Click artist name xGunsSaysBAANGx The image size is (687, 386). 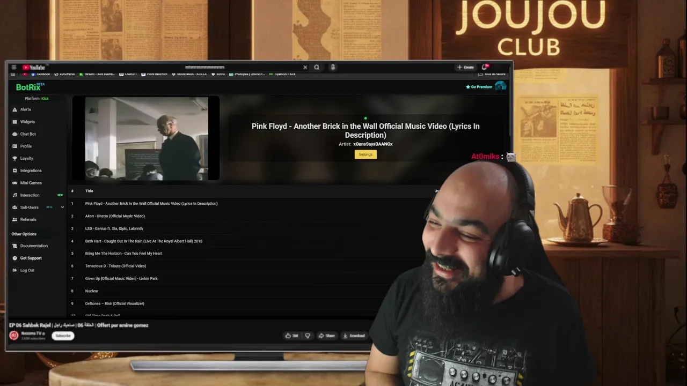point(373,144)
